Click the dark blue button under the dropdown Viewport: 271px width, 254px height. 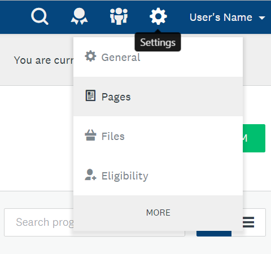point(214,234)
